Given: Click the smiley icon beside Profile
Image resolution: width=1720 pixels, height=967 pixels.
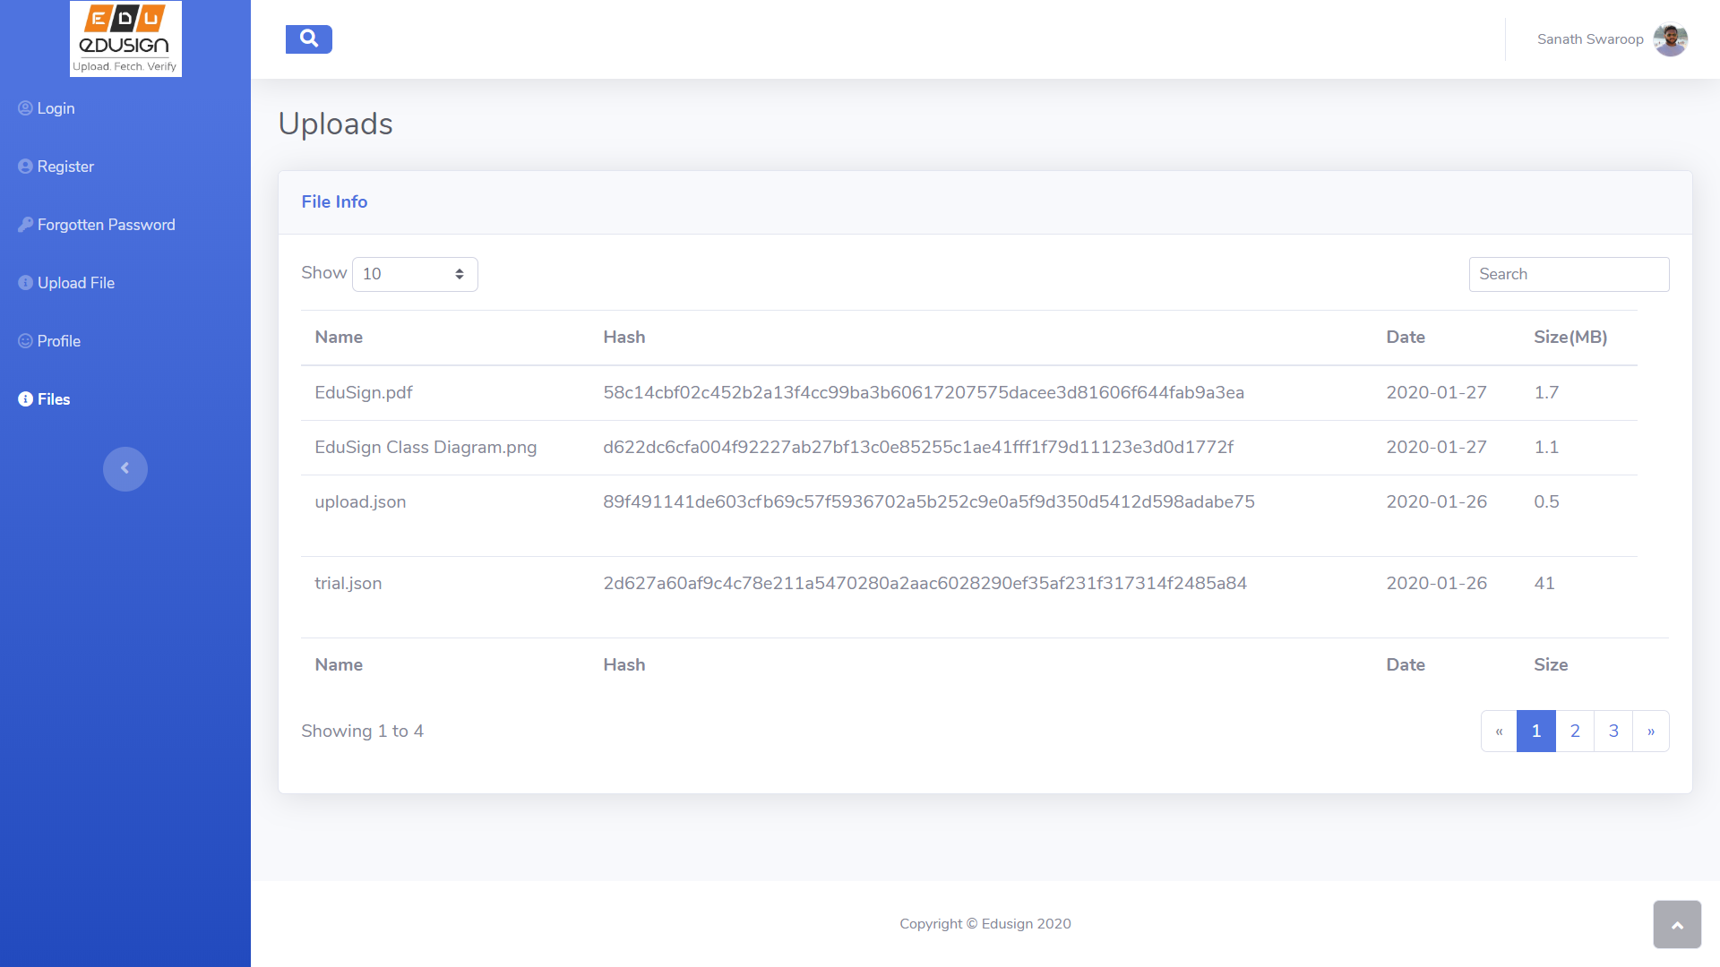Looking at the screenshot, I should (x=25, y=341).
